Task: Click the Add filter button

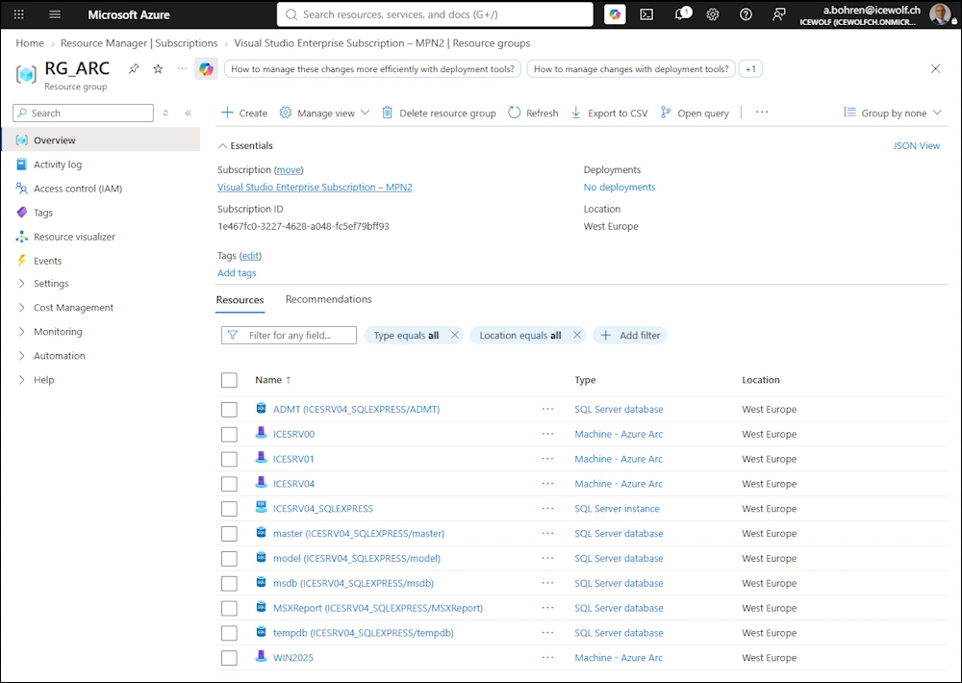Action: pyautogui.click(x=630, y=335)
